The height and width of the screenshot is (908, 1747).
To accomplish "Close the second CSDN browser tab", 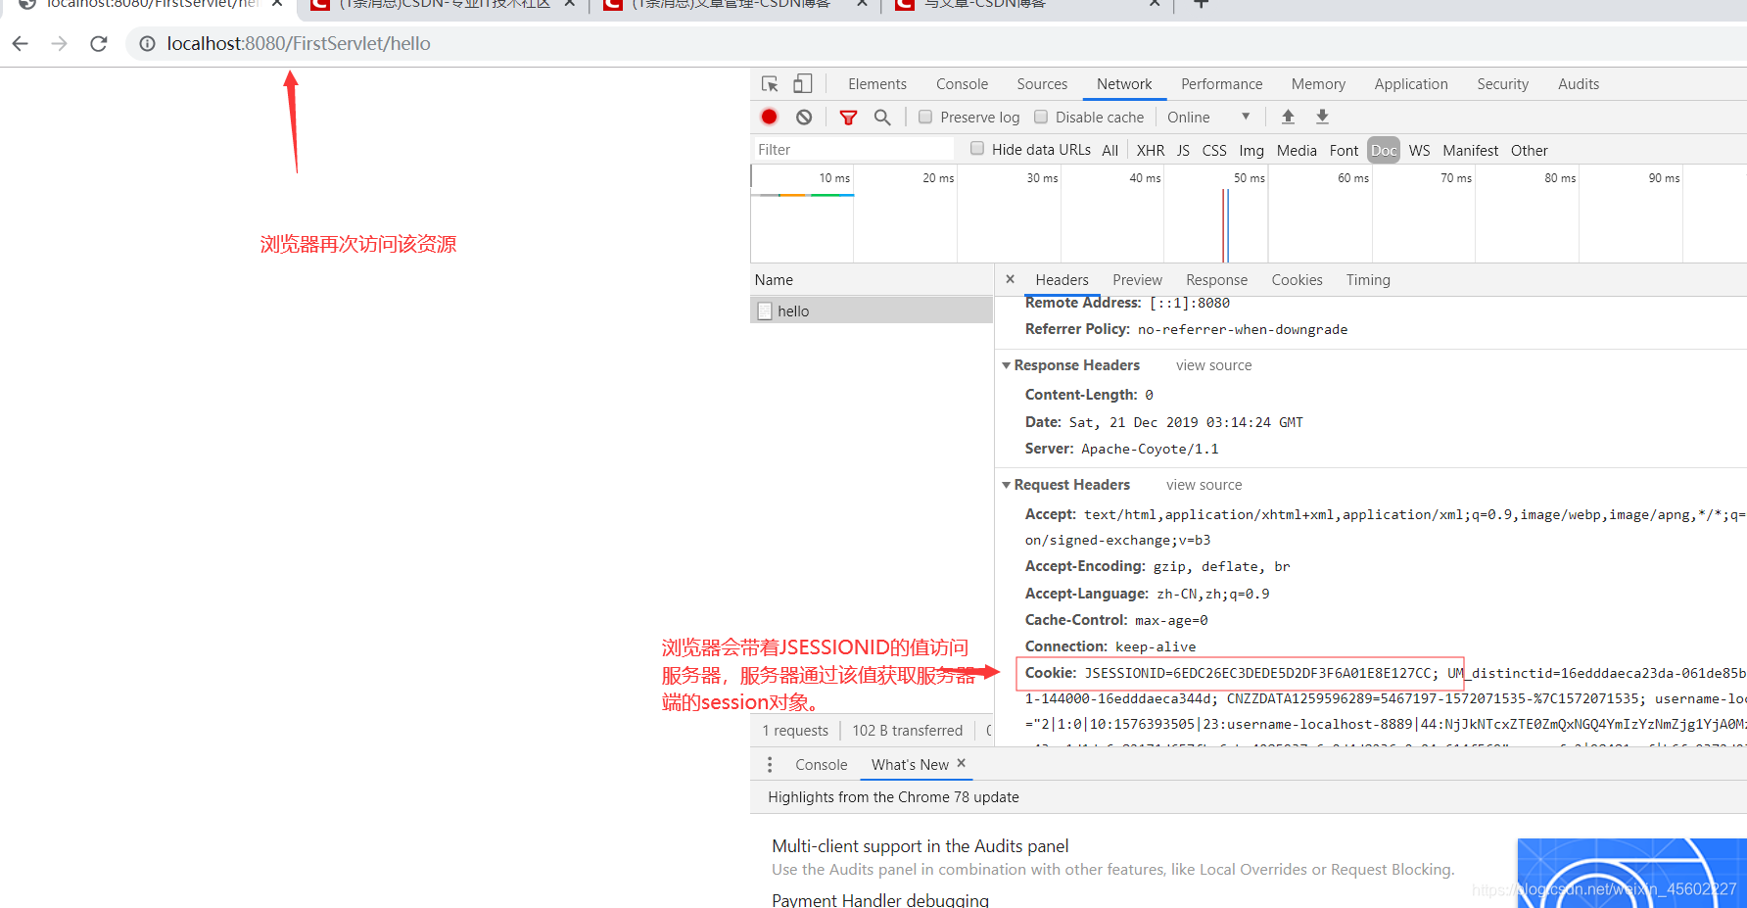I will click(569, 4).
